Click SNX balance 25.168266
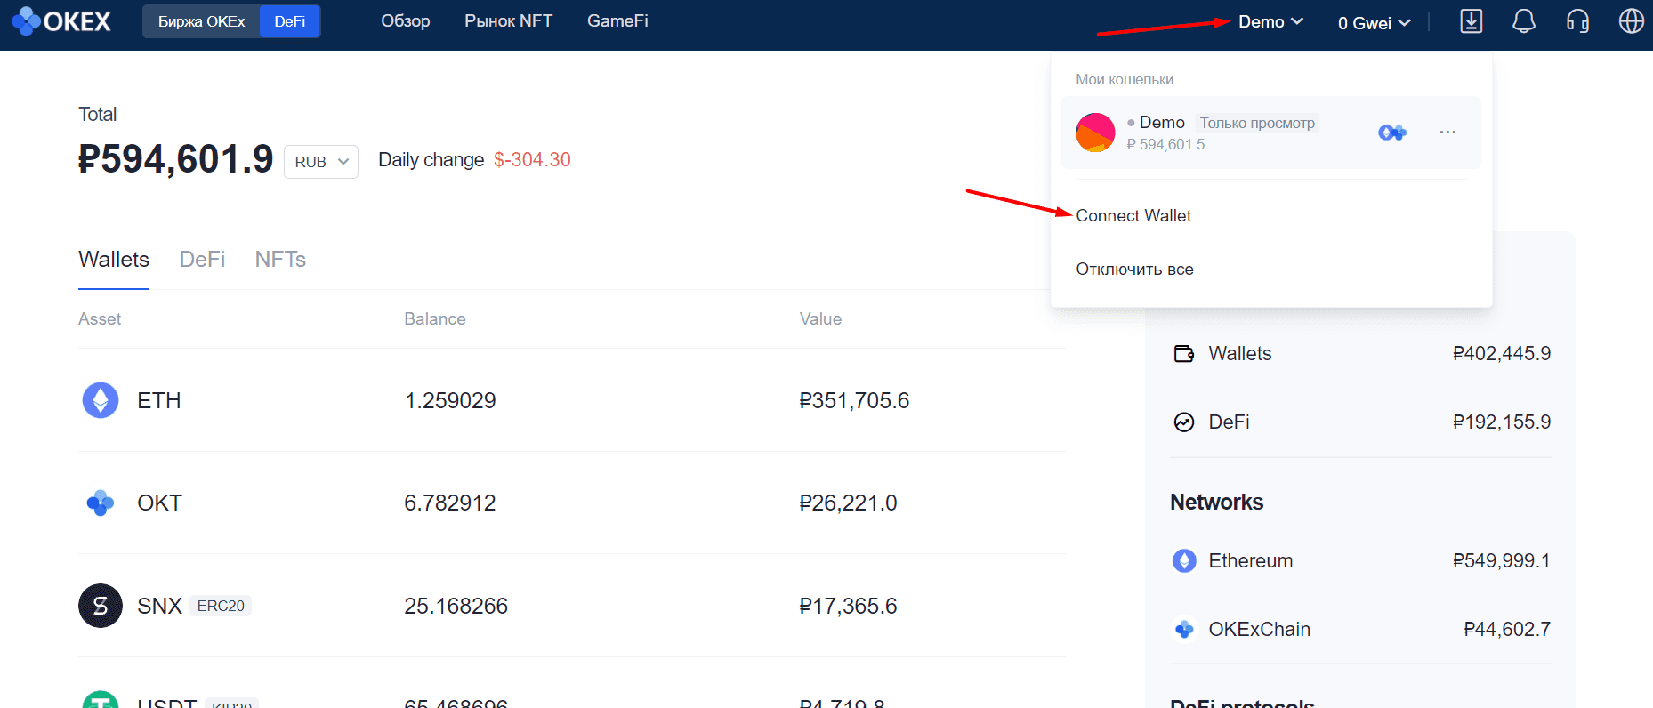 456,606
